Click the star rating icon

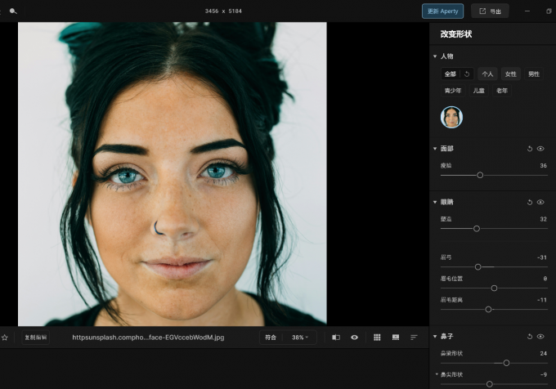[x=5, y=338]
